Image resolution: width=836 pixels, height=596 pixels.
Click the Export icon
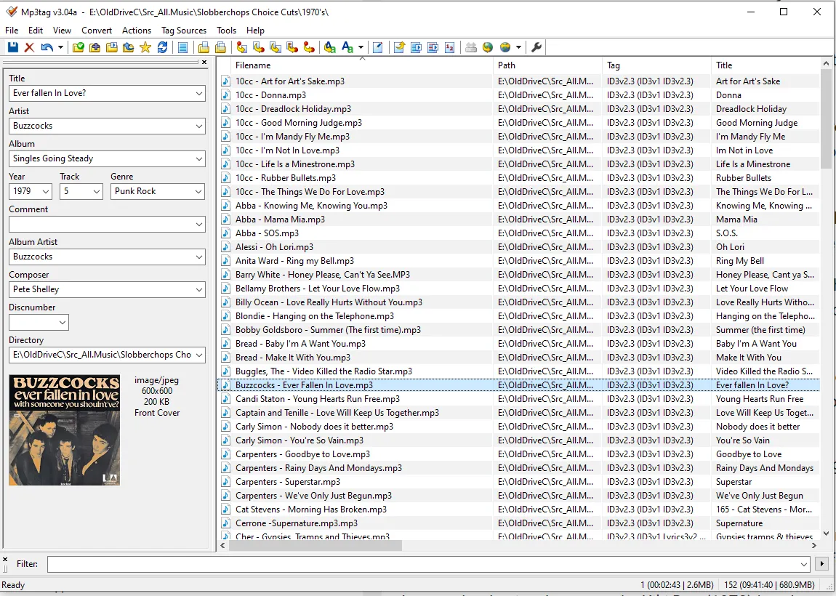point(399,47)
